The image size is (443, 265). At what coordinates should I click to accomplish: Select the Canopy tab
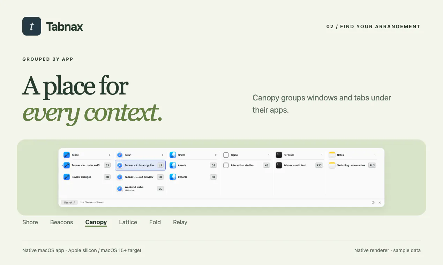[x=96, y=222]
